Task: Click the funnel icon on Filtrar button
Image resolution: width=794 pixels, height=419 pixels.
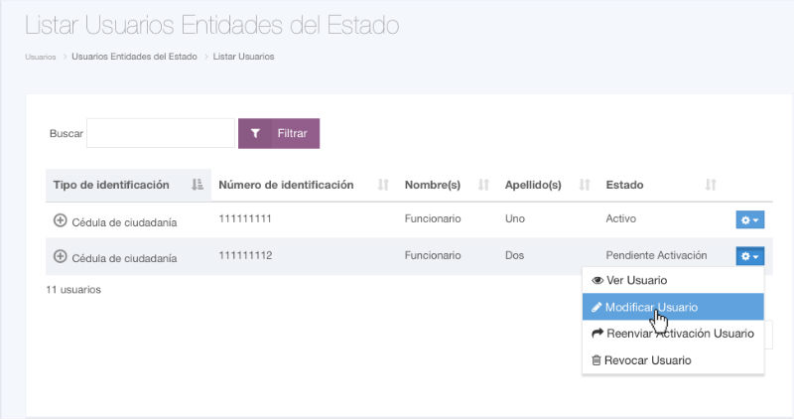Action: (255, 133)
